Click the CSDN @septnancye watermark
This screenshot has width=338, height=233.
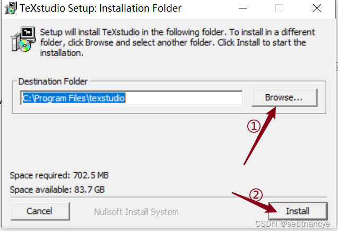[x=292, y=224]
